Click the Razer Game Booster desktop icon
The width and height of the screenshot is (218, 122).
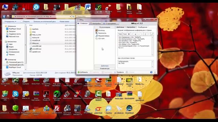point(57,96)
